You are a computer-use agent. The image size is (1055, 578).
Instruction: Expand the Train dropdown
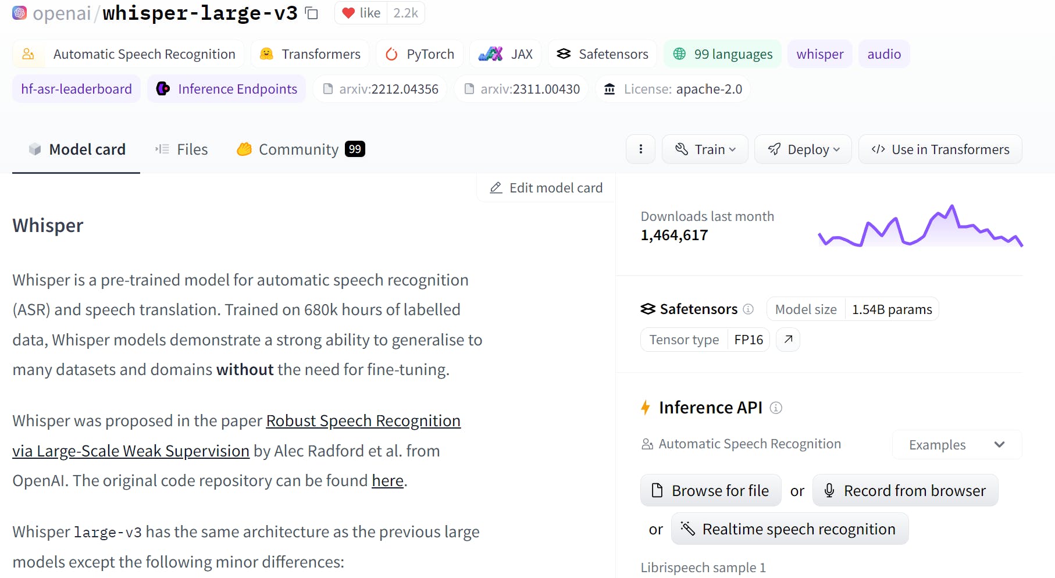[x=705, y=149]
